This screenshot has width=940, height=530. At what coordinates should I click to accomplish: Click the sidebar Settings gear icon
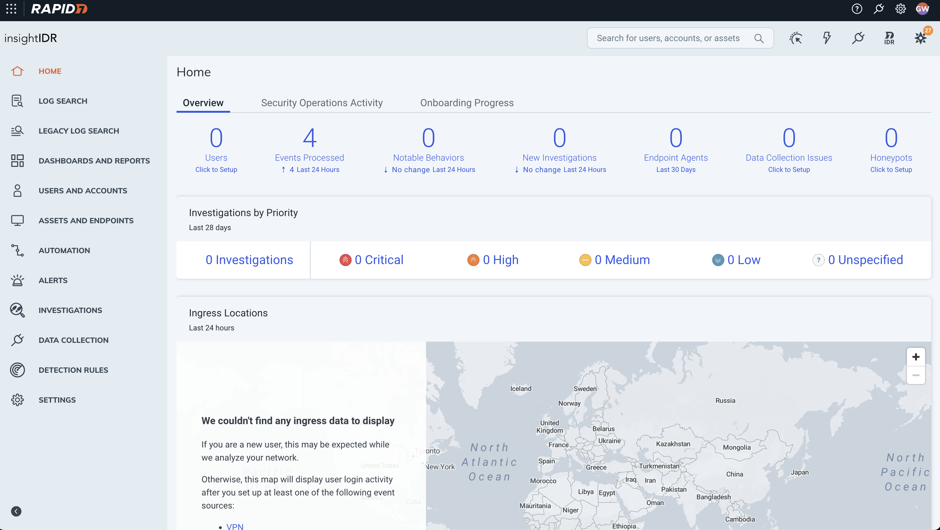[x=17, y=400]
